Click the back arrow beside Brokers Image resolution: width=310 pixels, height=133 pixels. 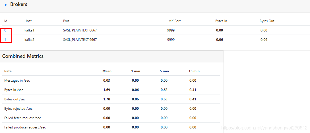6,5
